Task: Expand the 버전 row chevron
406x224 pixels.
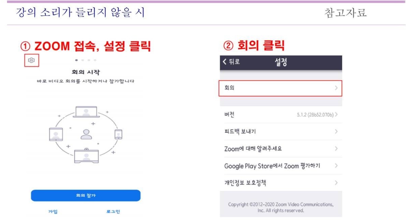Action: [x=336, y=115]
